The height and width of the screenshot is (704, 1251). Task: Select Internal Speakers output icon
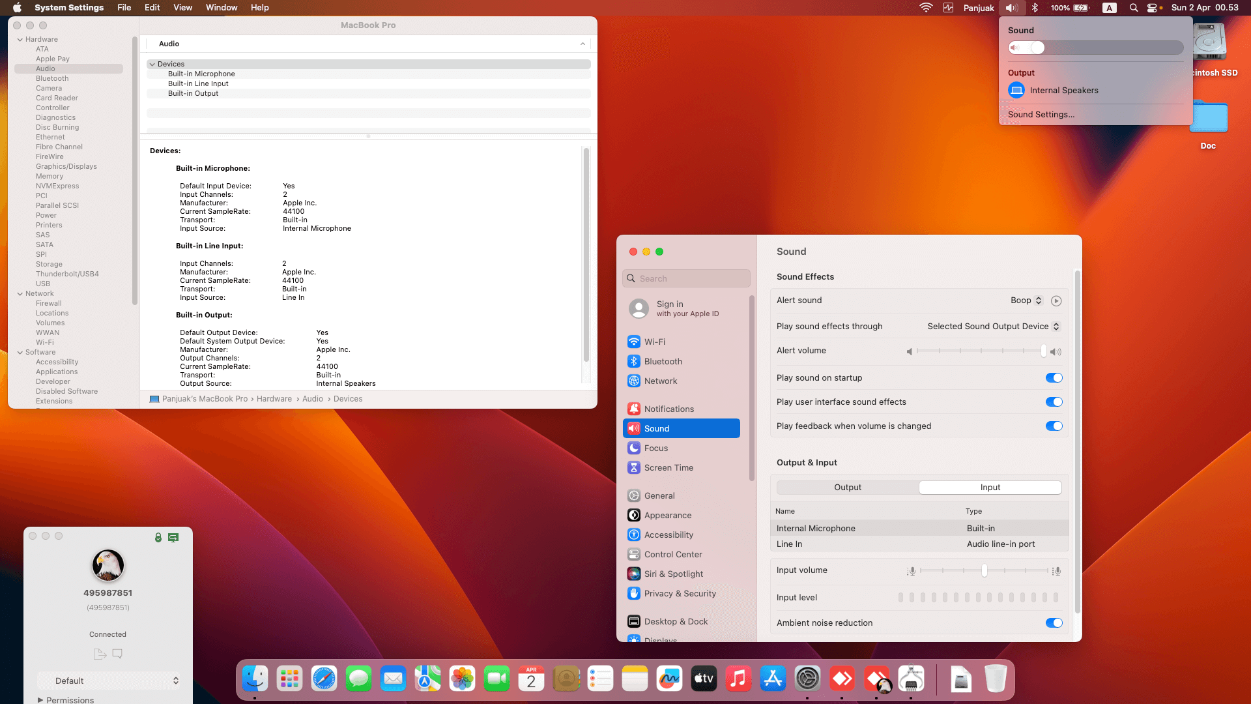[1016, 91]
